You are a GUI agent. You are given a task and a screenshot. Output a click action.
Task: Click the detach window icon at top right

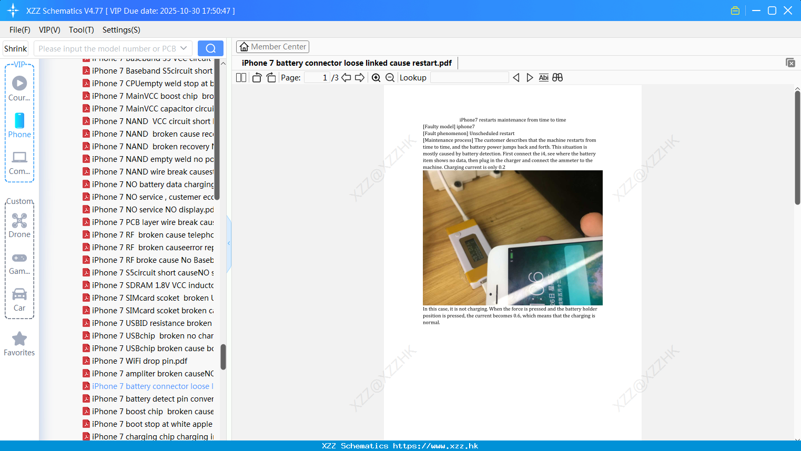(x=790, y=63)
